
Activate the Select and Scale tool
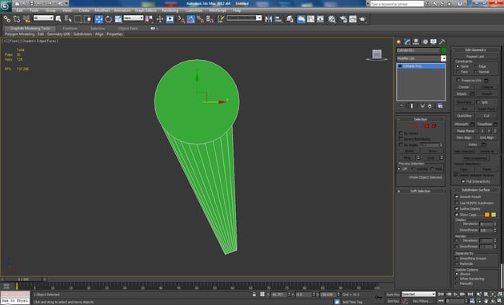[118, 19]
